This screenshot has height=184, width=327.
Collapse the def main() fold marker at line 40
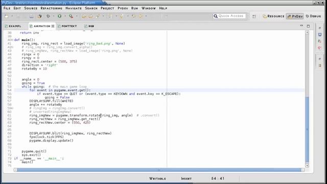click(x=12, y=40)
